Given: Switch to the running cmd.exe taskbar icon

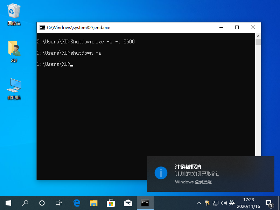Looking at the screenshot, I should tap(145, 203).
